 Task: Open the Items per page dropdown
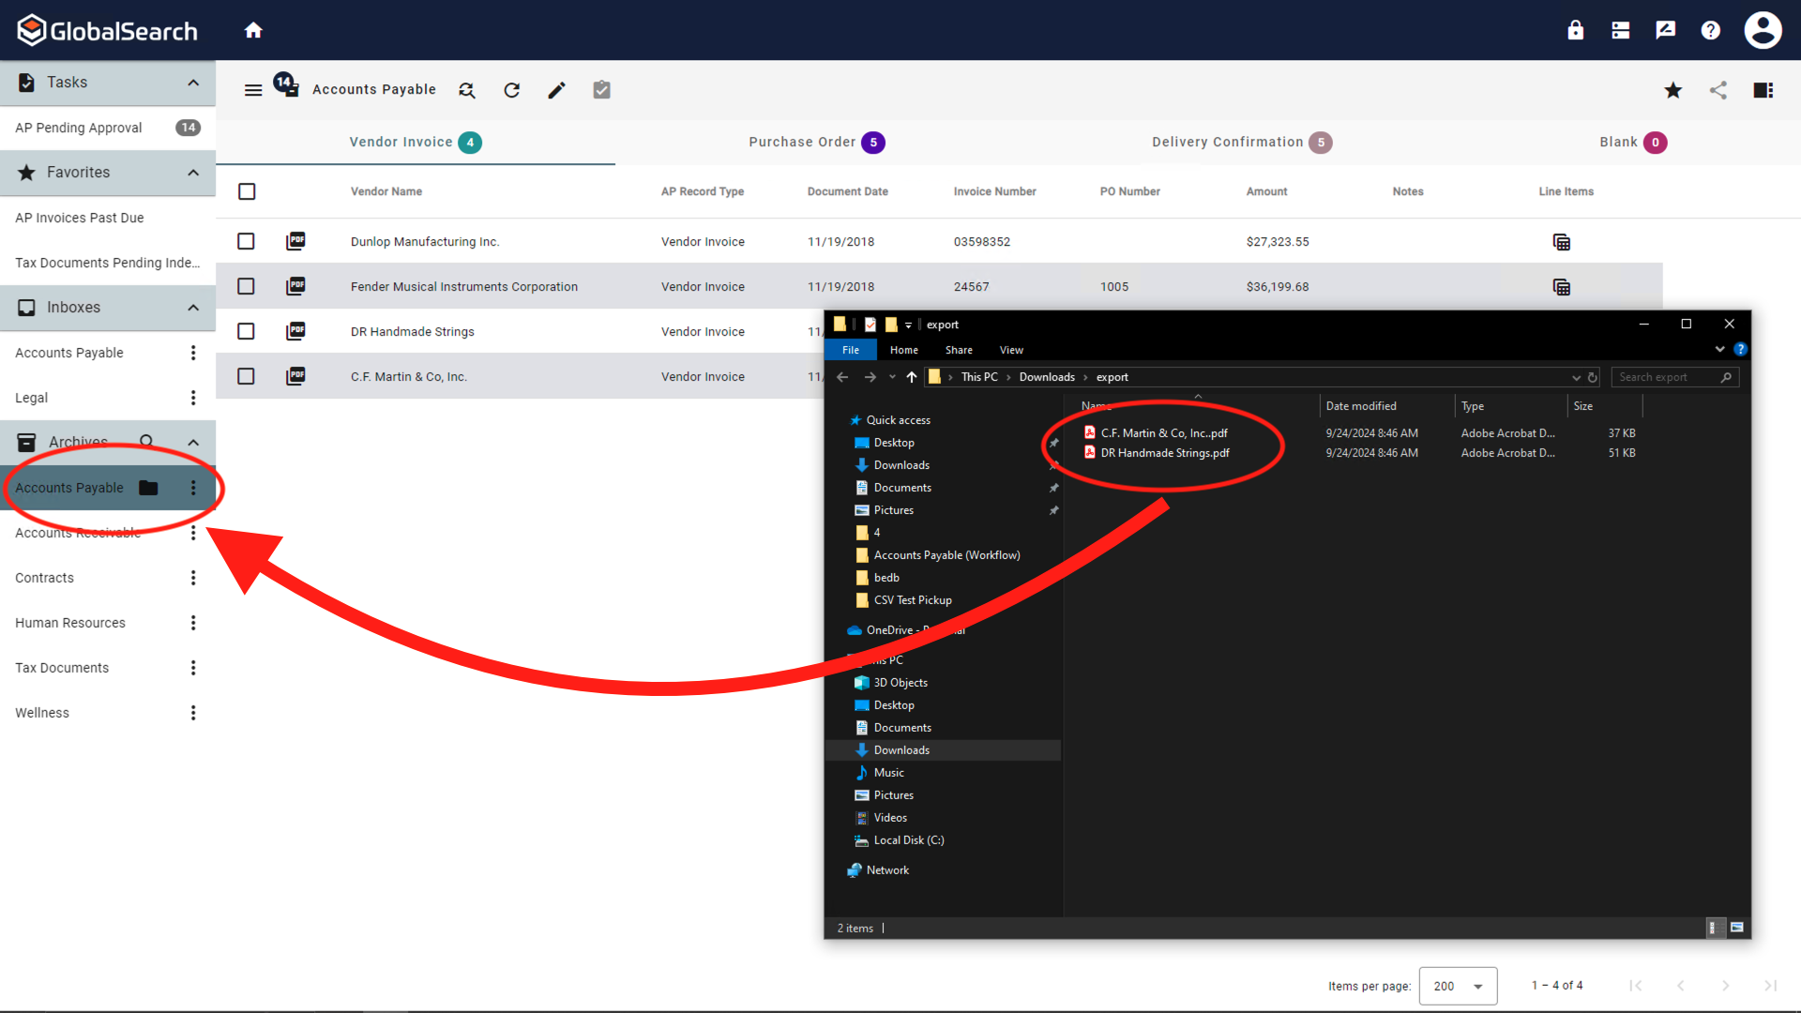point(1458,986)
